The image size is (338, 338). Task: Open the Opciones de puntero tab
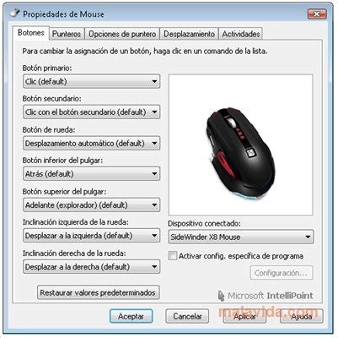122,34
